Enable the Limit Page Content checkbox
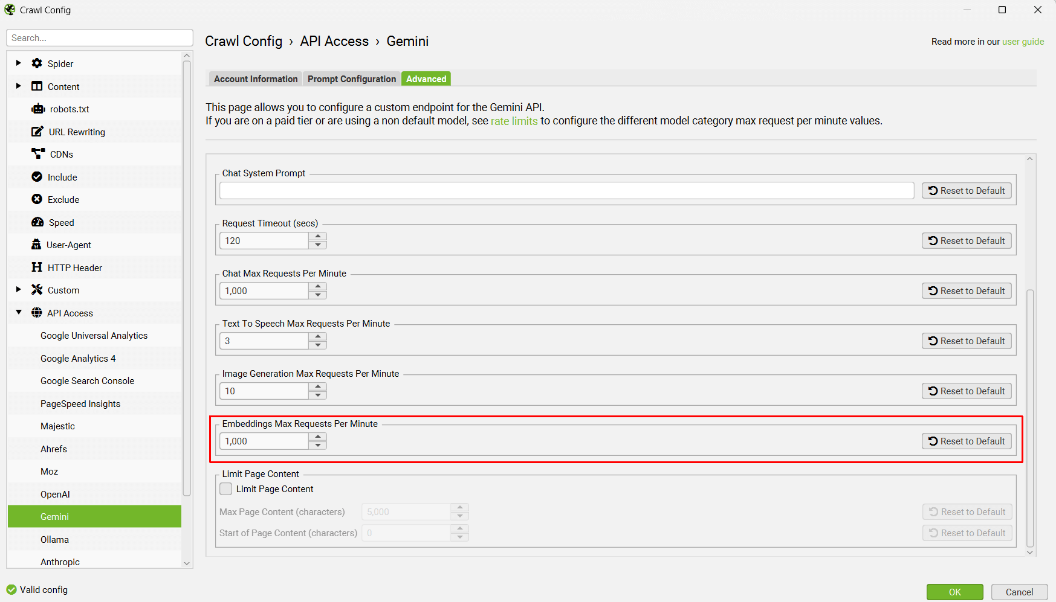 (226, 489)
